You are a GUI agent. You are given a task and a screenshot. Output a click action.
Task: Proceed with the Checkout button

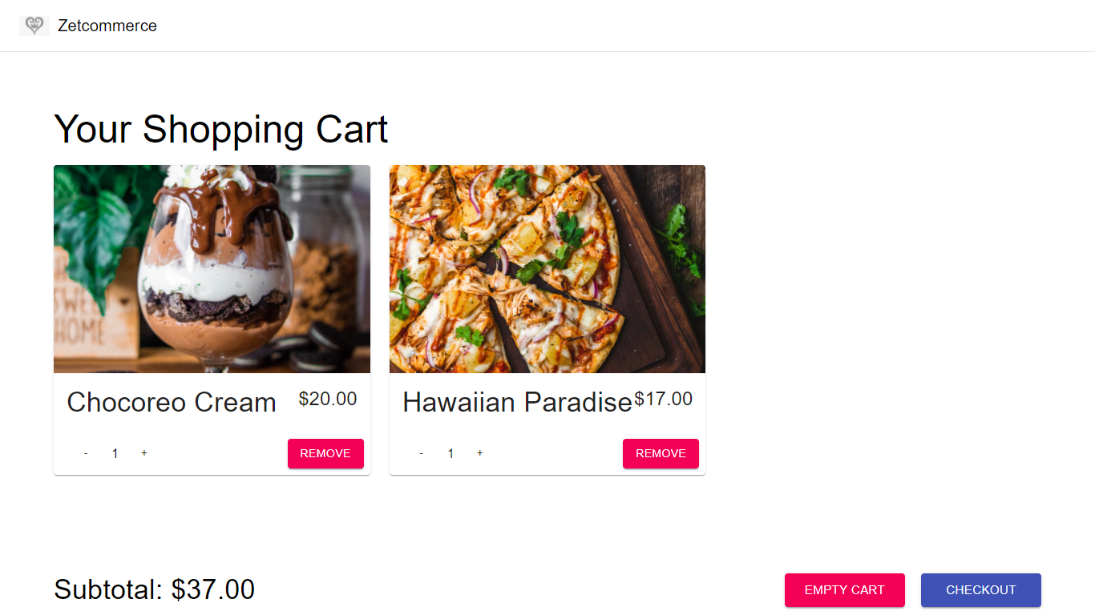(980, 590)
